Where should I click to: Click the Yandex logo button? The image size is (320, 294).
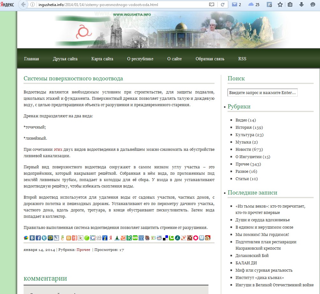[7, 4]
